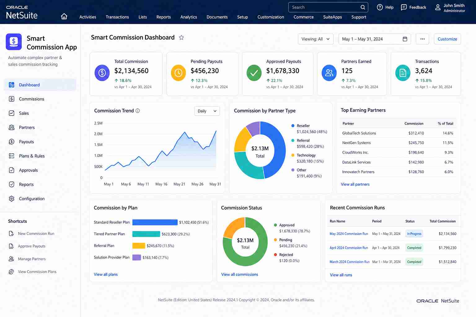Screen dimensions: 476x317
Task: Open the Transactions menu
Action: click(117, 17)
